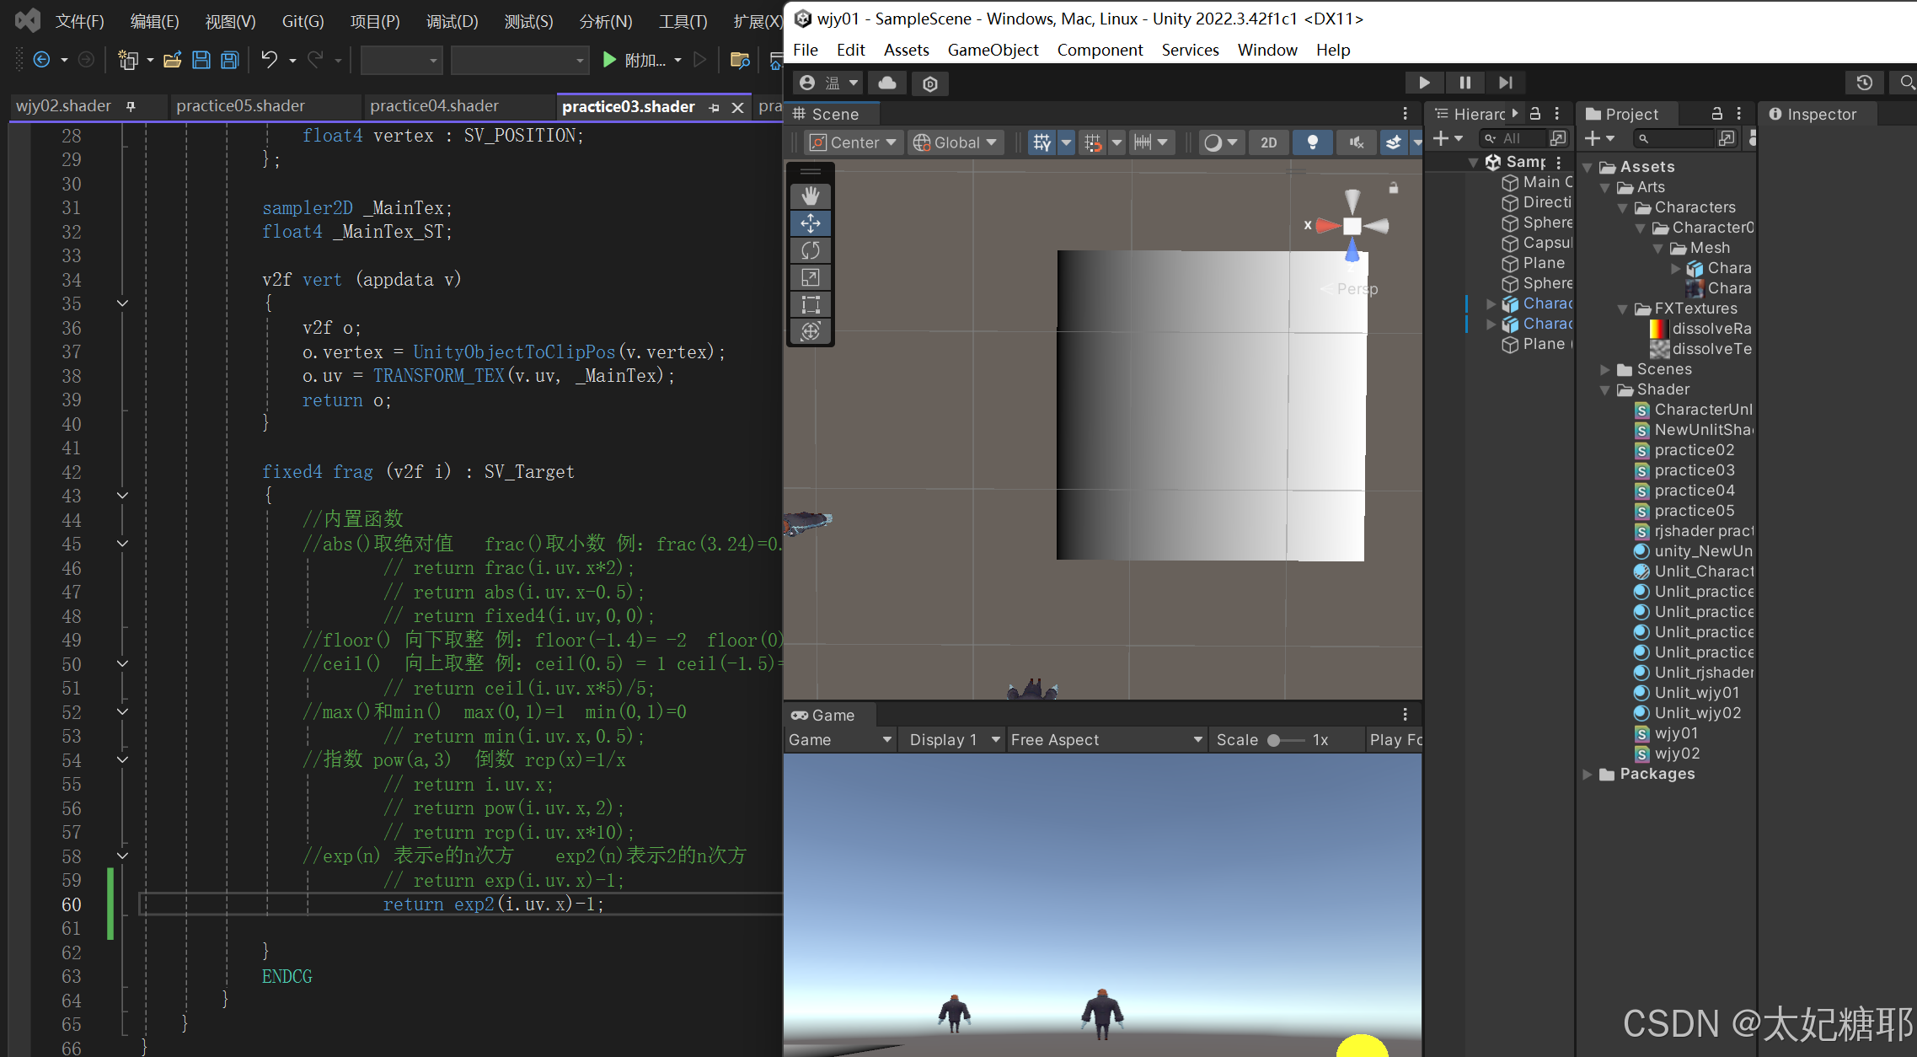Screen dimensions: 1917x1057
Task: Select the Scale tool in Scene
Action: (x=810, y=277)
